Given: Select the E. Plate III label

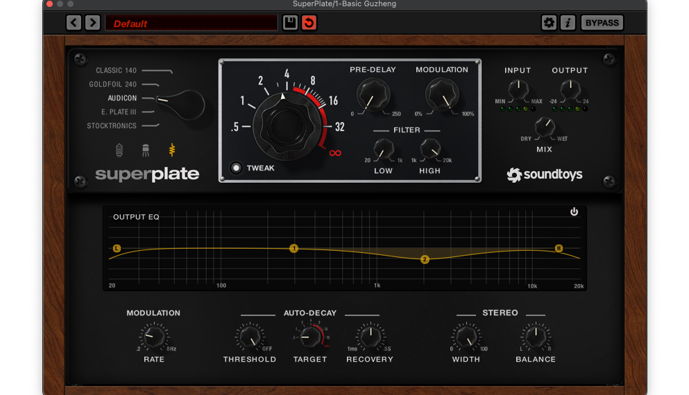Looking at the screenshot, I should (x=119, y=112).
